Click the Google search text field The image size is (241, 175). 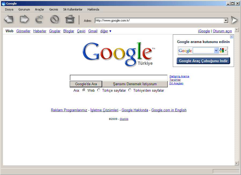pos(119,78)
